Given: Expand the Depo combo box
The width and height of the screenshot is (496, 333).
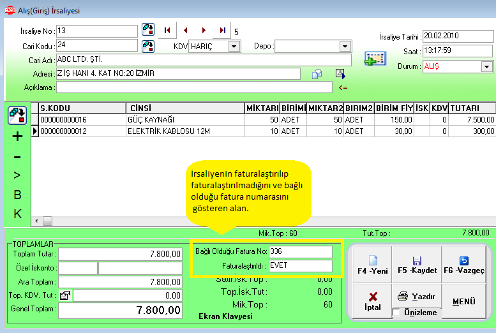Looking at the screenshot, I should pos(345,47).
